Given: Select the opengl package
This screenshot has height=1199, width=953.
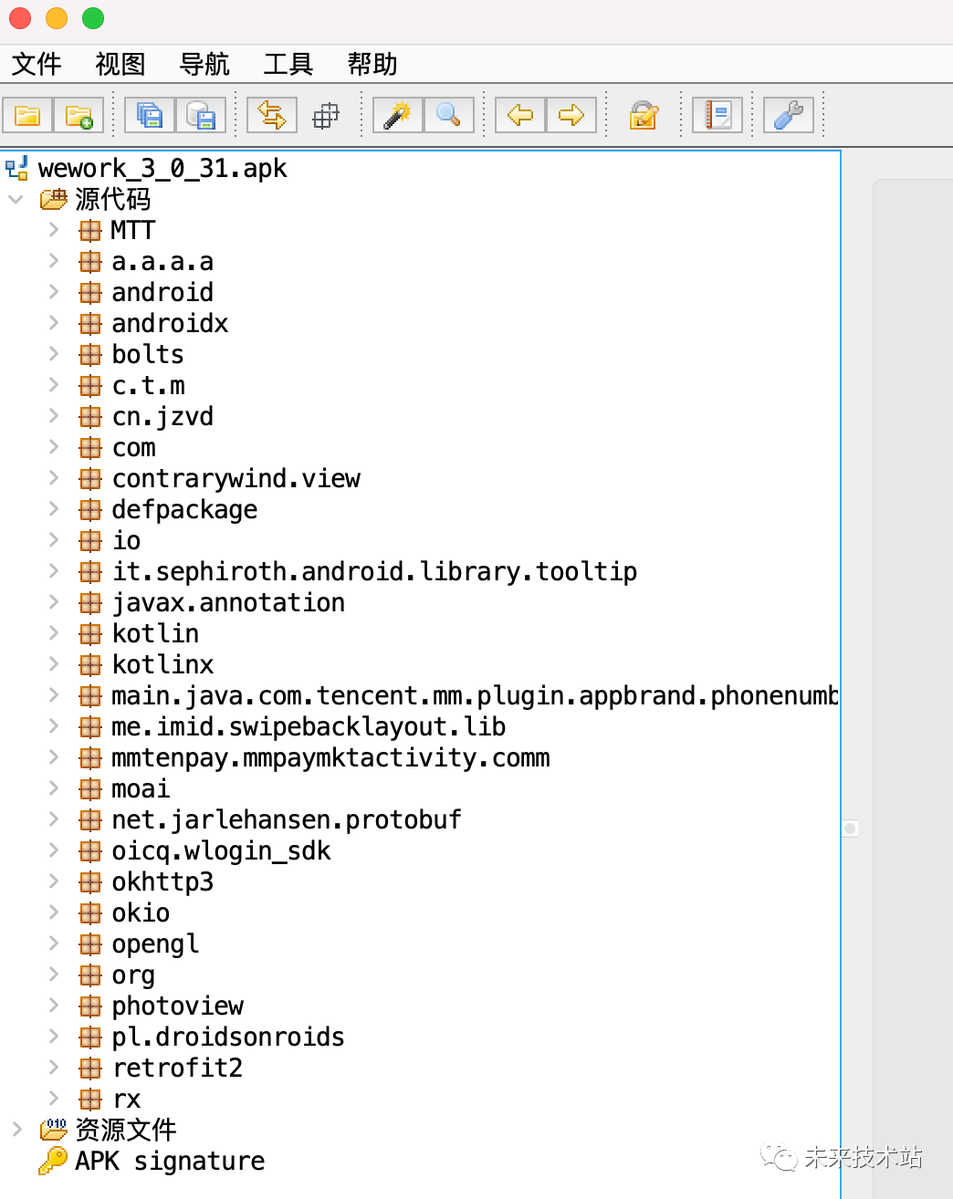Looking at the screenshot, I should (x=155, y=944).
